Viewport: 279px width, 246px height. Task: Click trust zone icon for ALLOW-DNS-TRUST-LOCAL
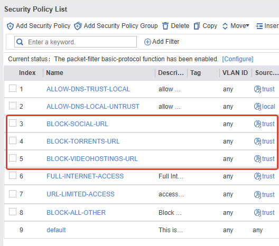[257, 89]
